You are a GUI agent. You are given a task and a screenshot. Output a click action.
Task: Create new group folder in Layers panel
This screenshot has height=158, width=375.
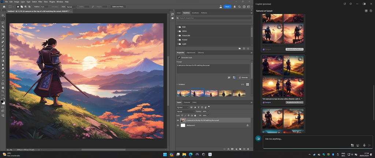pyautogui.click(x=240, y=149)
